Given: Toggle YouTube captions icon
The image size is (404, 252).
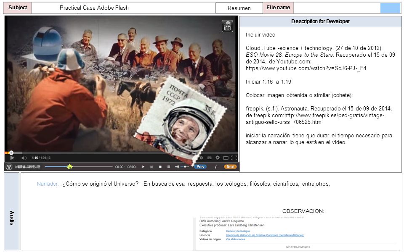Looking at the screenshot, I should point(210,157).
